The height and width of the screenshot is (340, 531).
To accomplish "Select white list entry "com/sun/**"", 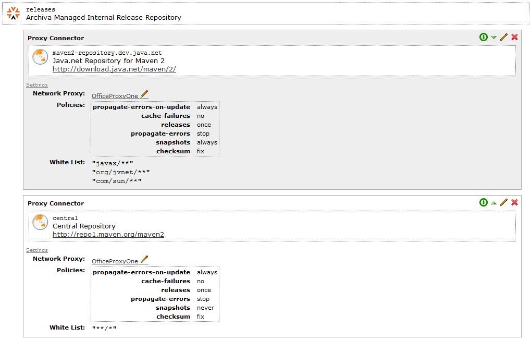I will (117, 181).
